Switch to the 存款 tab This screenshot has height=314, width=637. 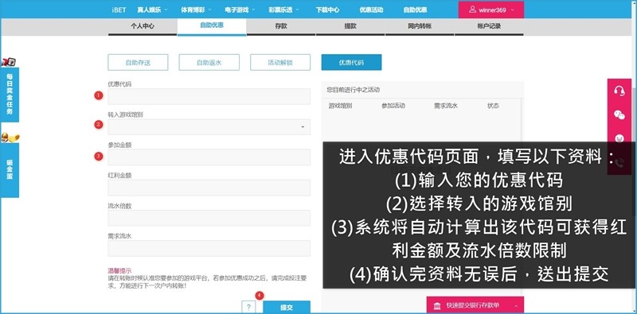(x=281, y=26)
